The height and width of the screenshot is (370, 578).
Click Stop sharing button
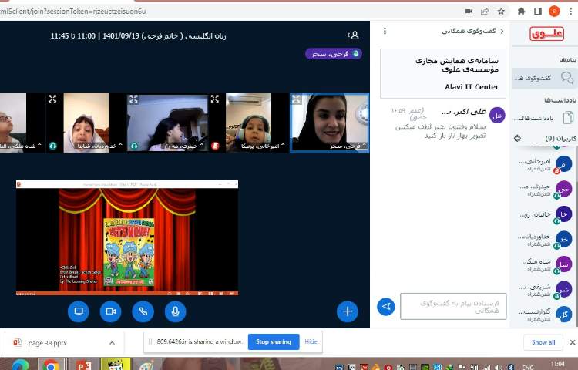tap(274, 342)
